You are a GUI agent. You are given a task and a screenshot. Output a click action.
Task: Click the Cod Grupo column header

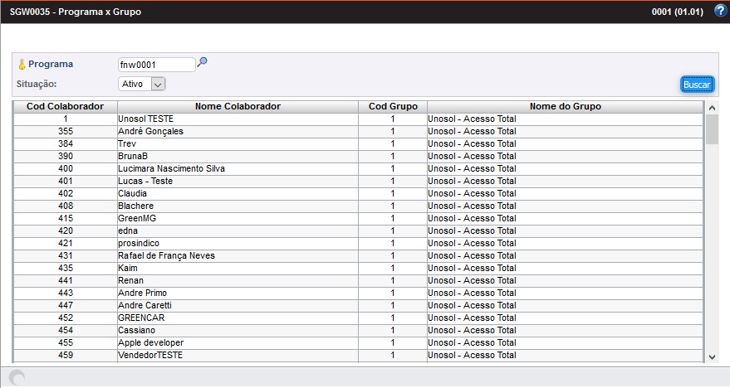pos(392,106)
